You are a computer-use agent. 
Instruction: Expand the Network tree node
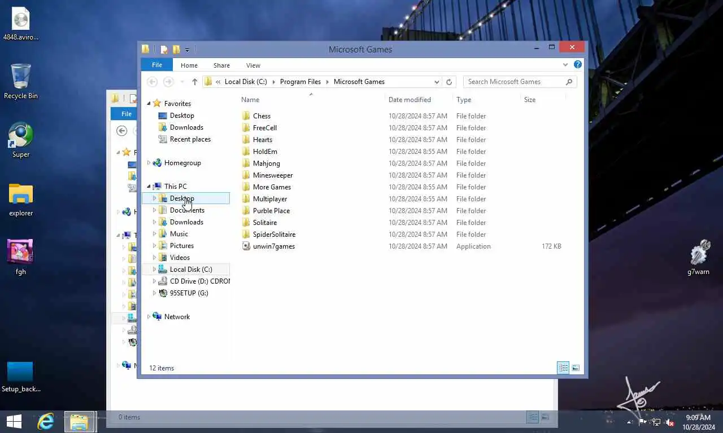(x=149, y=317)
